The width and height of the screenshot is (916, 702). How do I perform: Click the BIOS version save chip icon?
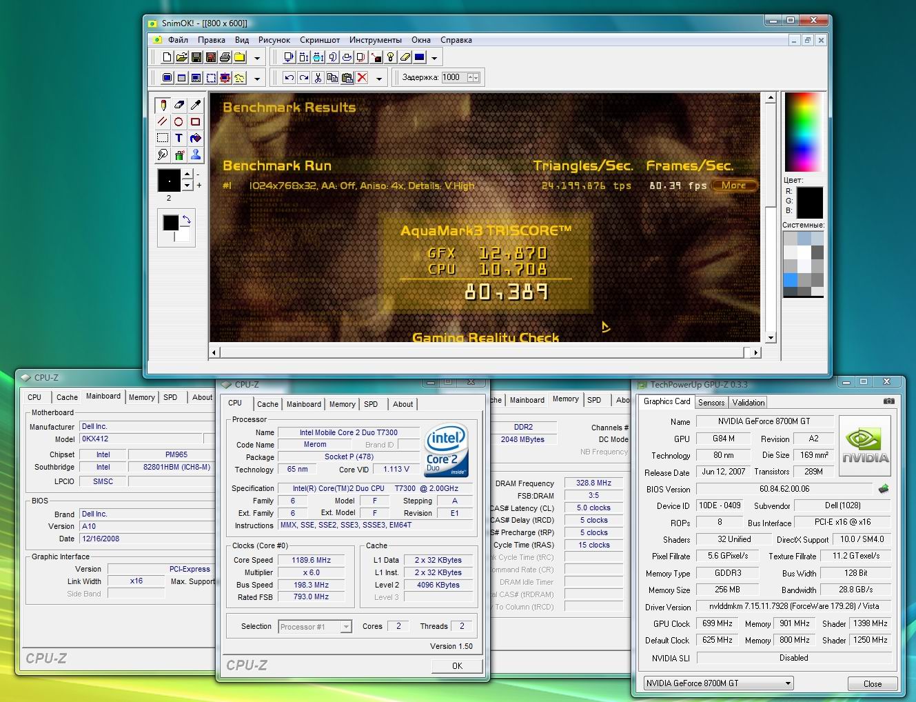[883, 489]
